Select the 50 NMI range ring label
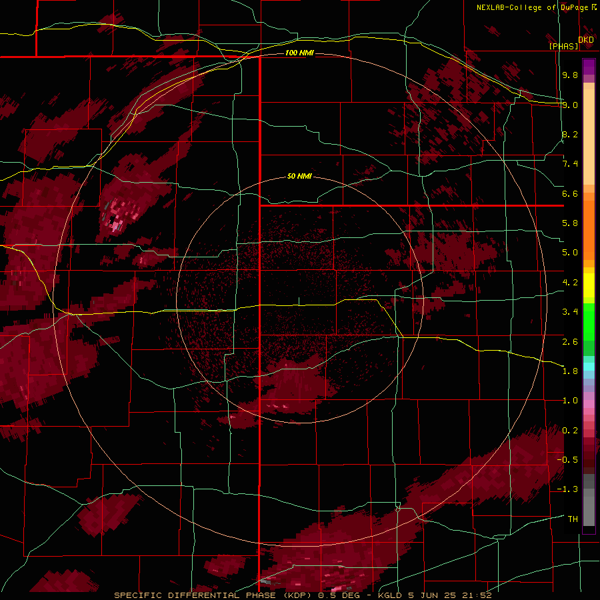The image size is (600, 600). point(299,177)
